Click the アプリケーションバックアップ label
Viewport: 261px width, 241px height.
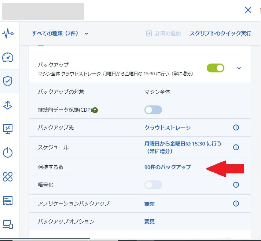[x=74, y=204]
